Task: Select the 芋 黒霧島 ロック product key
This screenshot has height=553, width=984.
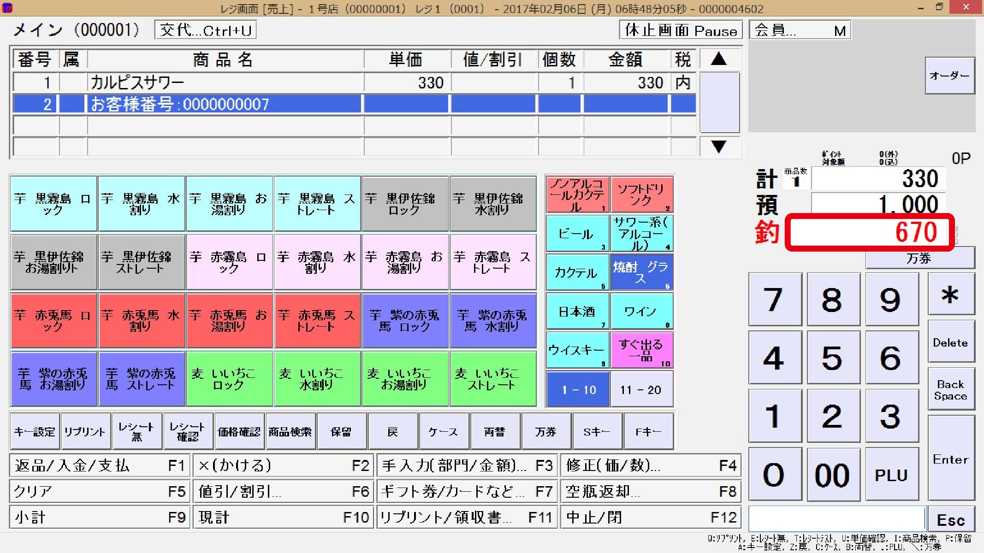Action: (x=53, y=203)
